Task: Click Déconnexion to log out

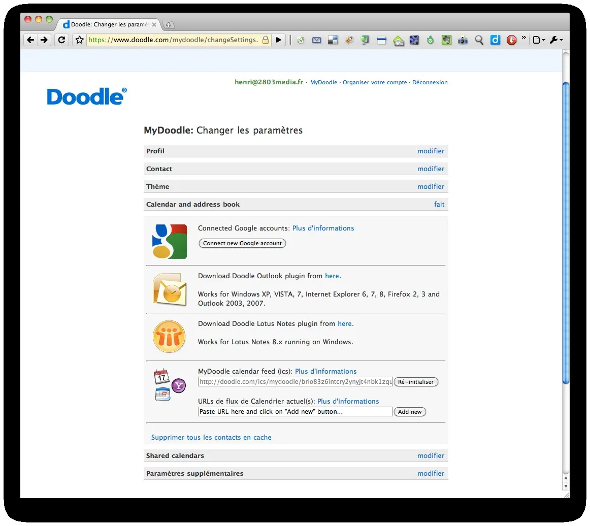Action: [430, 82]
